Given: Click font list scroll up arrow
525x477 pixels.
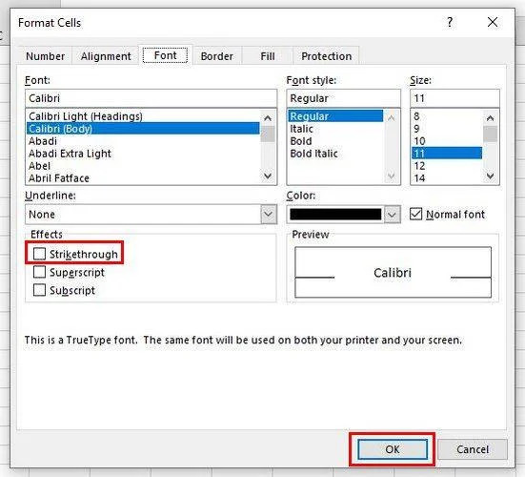Looking at the screenshot, I should (x=268, y=118).
